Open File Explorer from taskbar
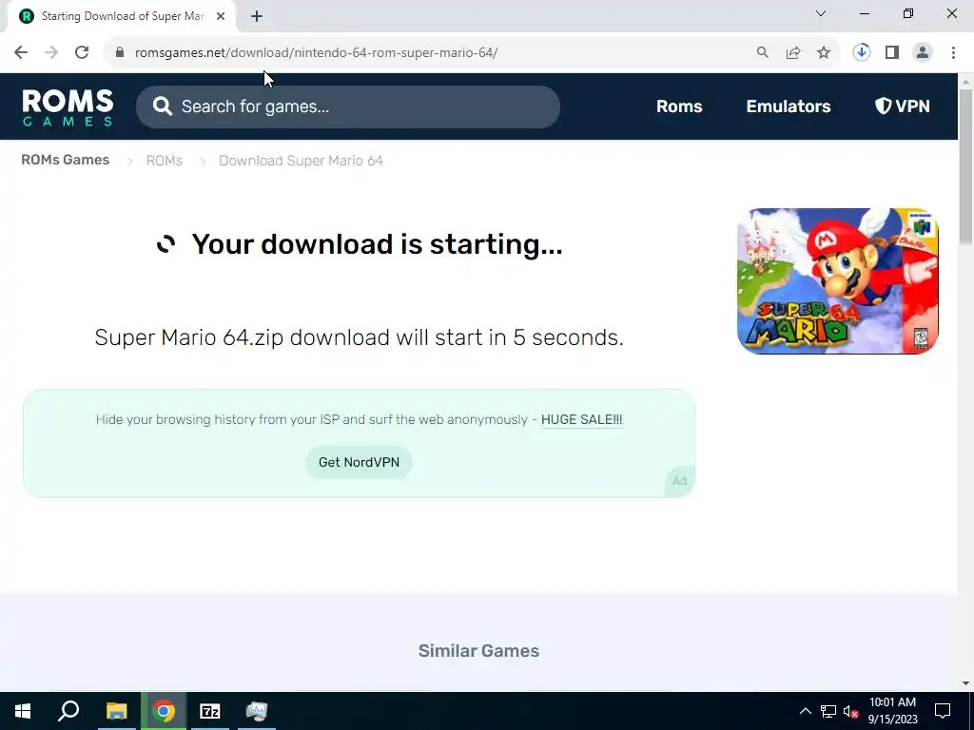 116,711
